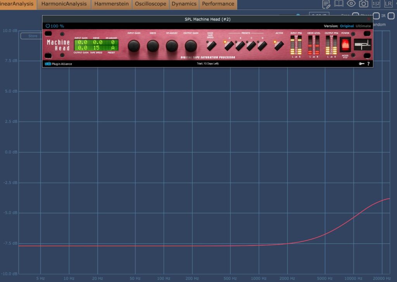
Task: Toggle the eye visibility icon
Action: pos(351,4)
